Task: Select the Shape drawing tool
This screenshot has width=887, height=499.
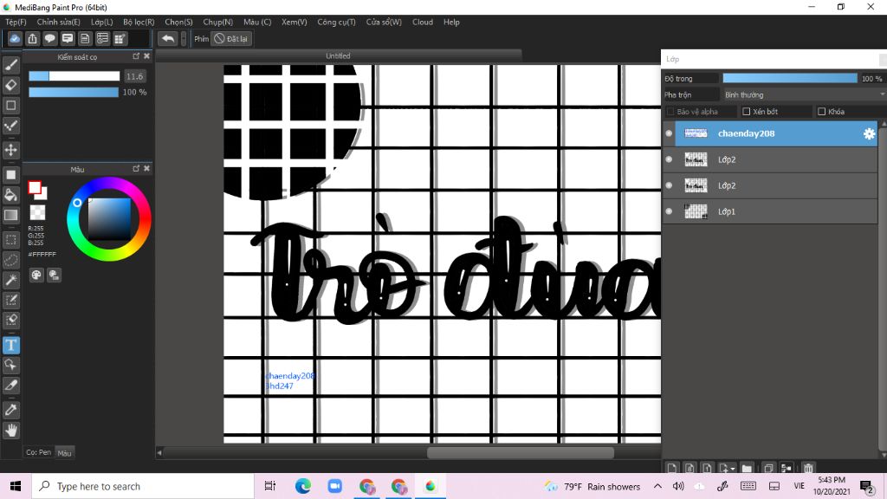Action: click(10, 105)
